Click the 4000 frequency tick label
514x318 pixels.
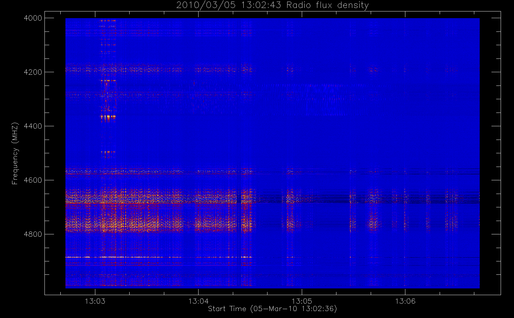33,18
